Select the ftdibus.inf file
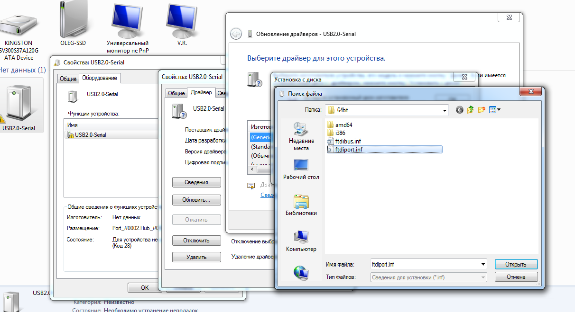This screenshot has width=575, height=312. tap(344, 141)
